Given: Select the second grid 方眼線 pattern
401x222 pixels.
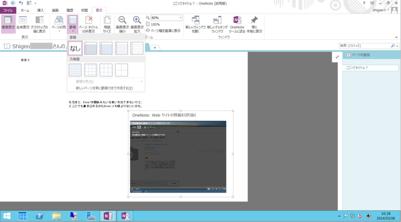Looking at the screenshot, I should coord(91,70).
